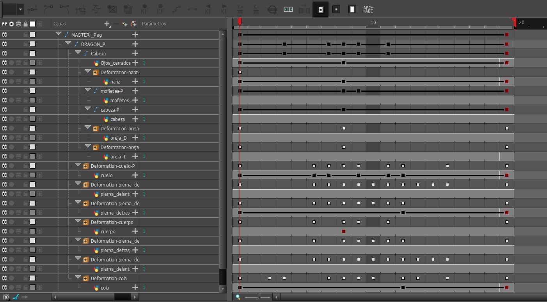This screenshot has width=547, height=302.
Task: Click the layer panel horizontal scroll-right arrow
Action: click(135, 297)
